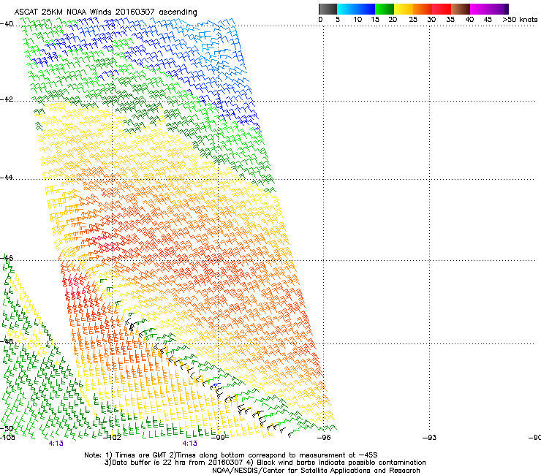This screenshot has height=475, width=541.
Task: Click the legend scale value "45"
Action: (x=488, y=20)
